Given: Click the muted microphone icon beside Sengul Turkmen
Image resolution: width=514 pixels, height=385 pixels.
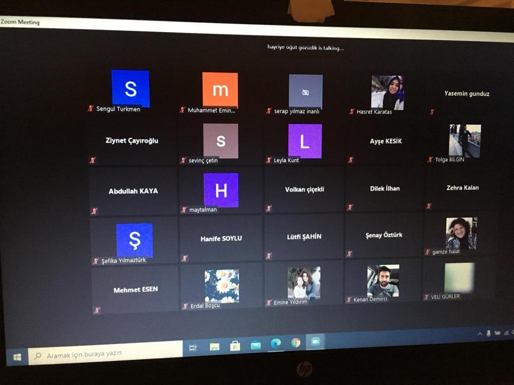Looking at the screenshot, I should (91, 108).
